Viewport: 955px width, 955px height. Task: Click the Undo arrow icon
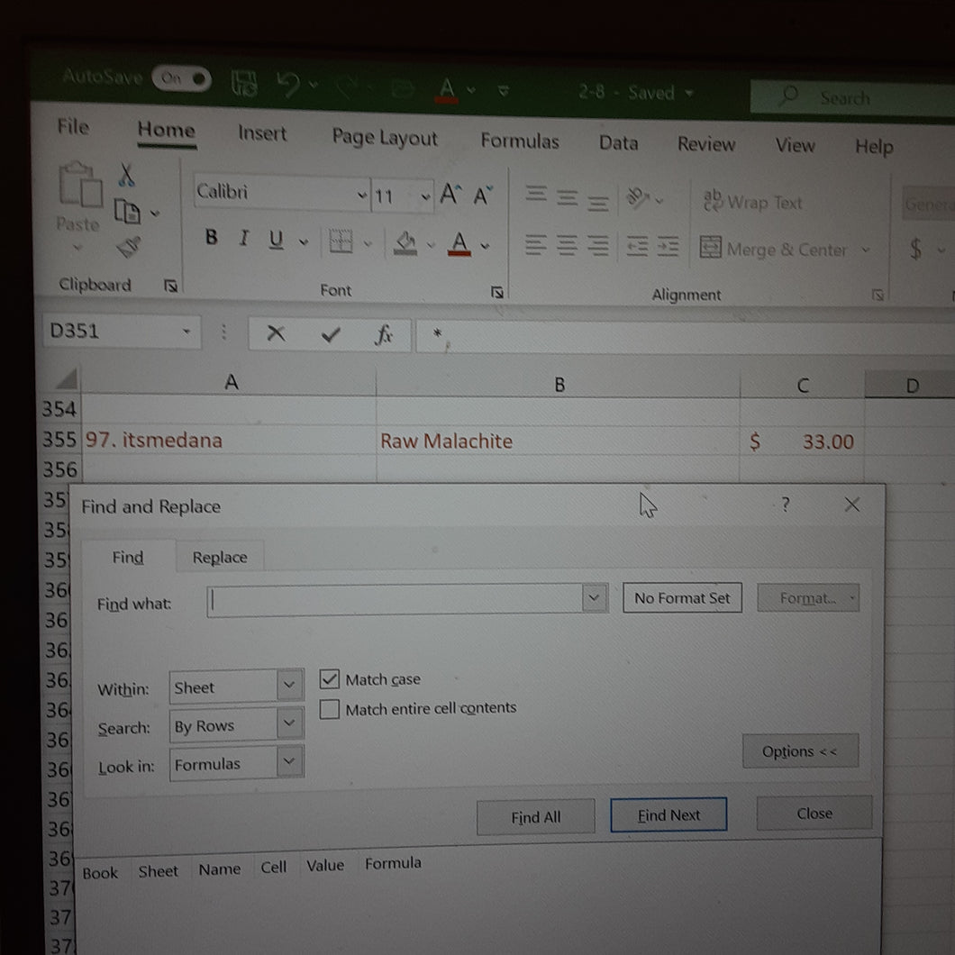288,85
